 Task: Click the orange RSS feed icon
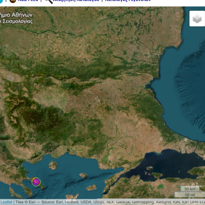point(13,1)
